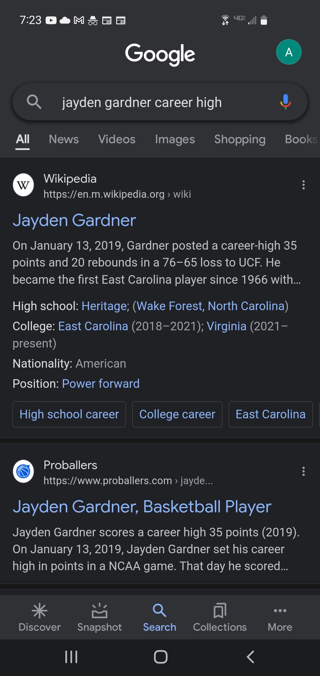Screen dimensions: 320x676
Task: Switch to the Images results tab
Action: click(175, 139)
